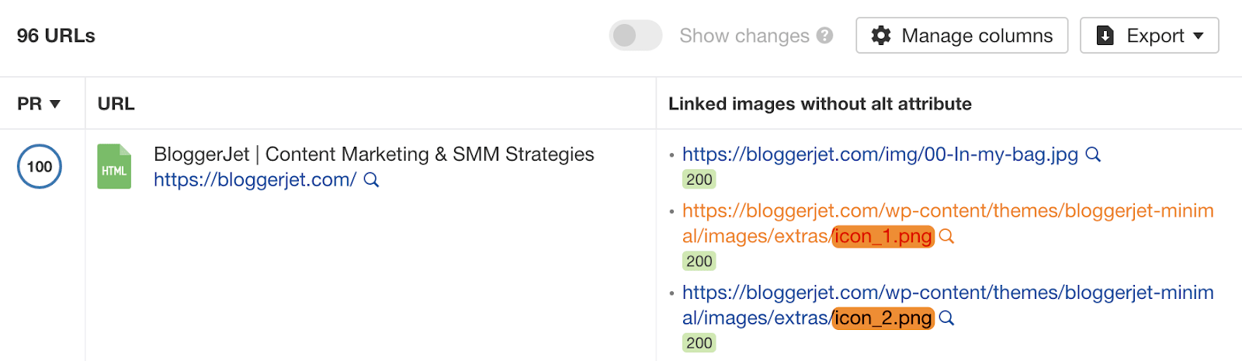Screen dimensions: 1242x361
Task: Click the URL column header
Action: point(116,104)
